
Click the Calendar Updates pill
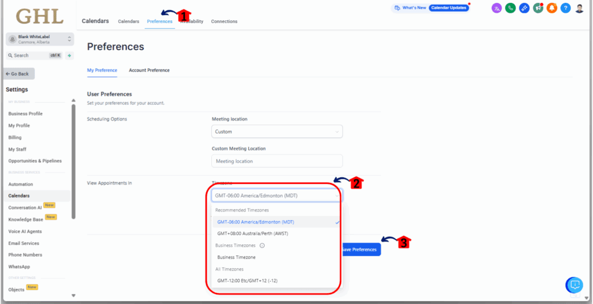point(449,8)
